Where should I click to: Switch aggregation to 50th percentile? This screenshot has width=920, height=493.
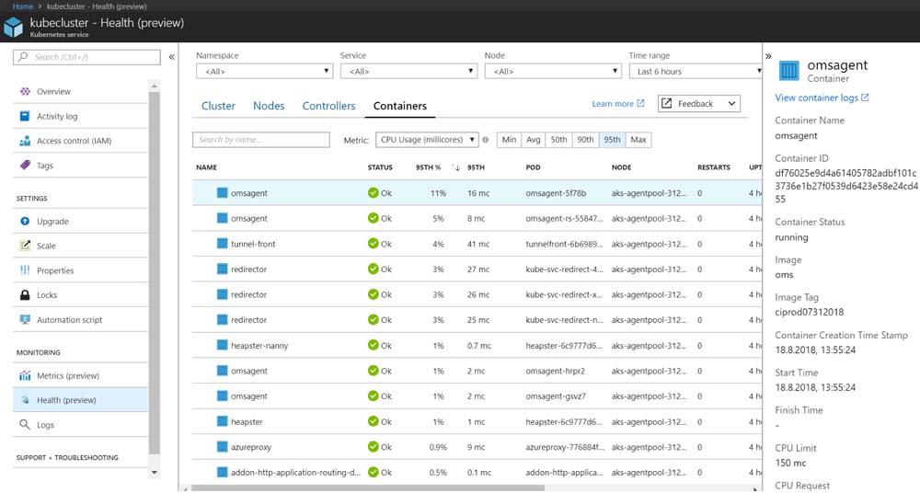558,140
